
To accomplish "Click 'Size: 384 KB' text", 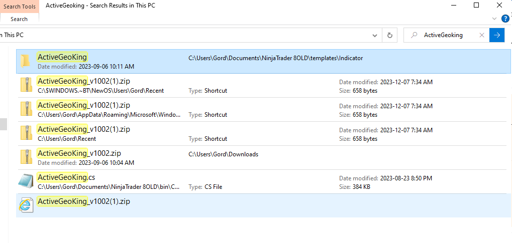I will click(x=355, y=187).
